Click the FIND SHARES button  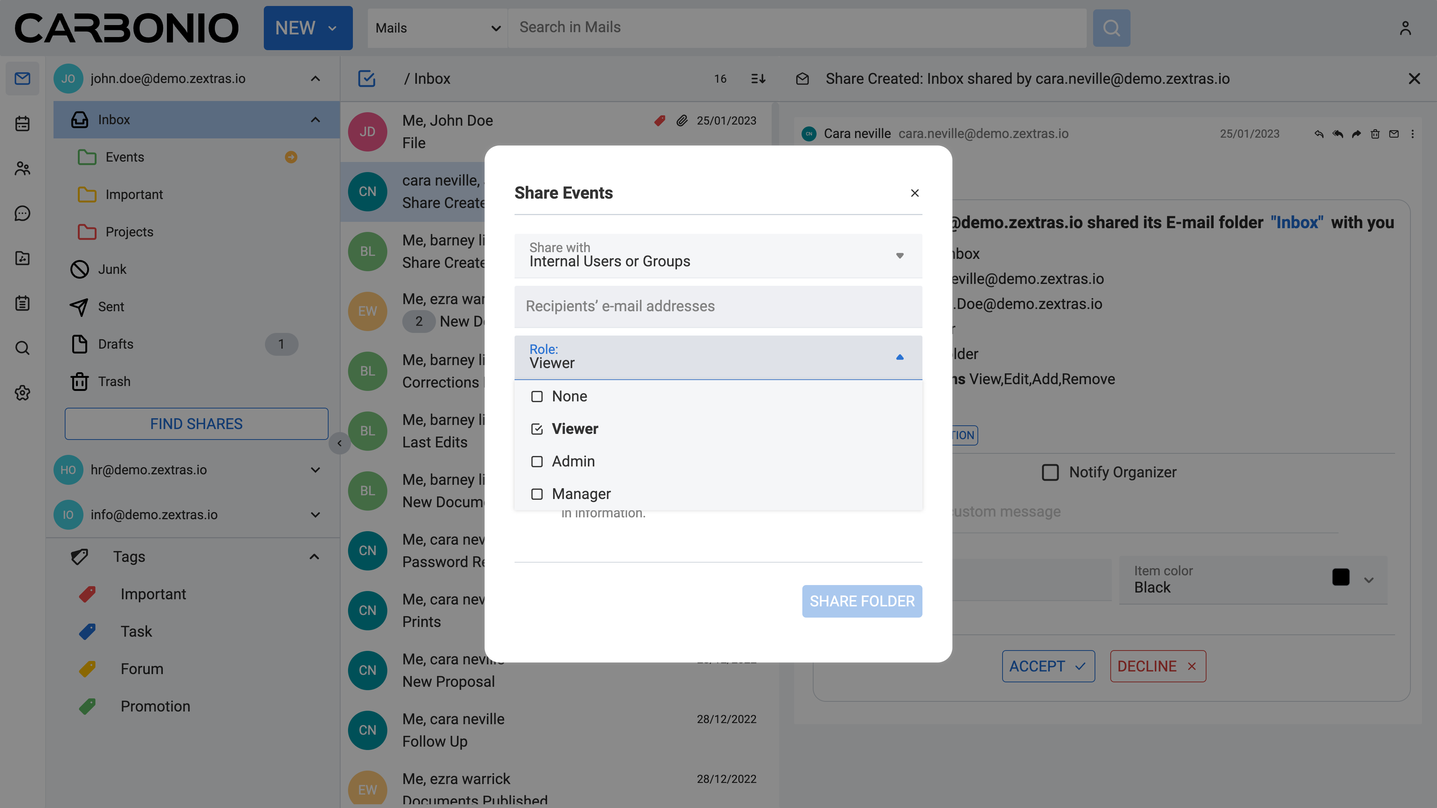point(196,424)
